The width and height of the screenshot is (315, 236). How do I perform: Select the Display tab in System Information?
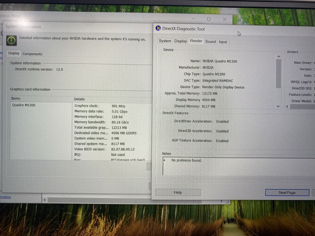click(14, 53)
